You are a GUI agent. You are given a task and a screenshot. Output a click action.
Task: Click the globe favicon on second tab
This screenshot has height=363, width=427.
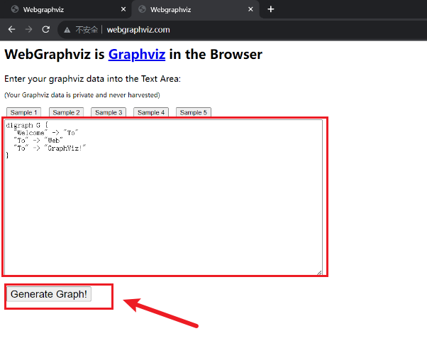(x=142, y=9)
